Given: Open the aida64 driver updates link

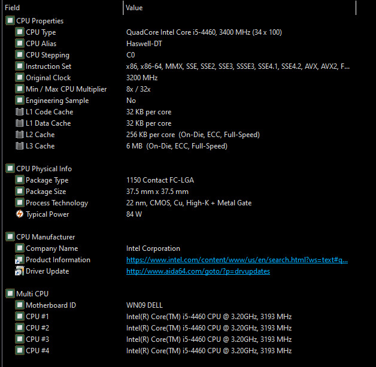Looking at the screenshot, I should coord(198,271).
